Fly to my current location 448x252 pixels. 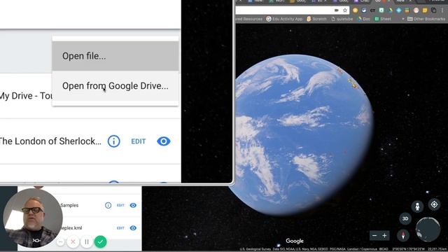coord(434,204)
